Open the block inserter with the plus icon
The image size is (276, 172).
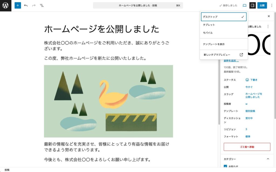[x=18, y=5]
